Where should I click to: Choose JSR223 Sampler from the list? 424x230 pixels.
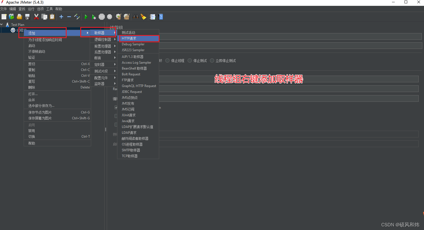coord(138,50)
